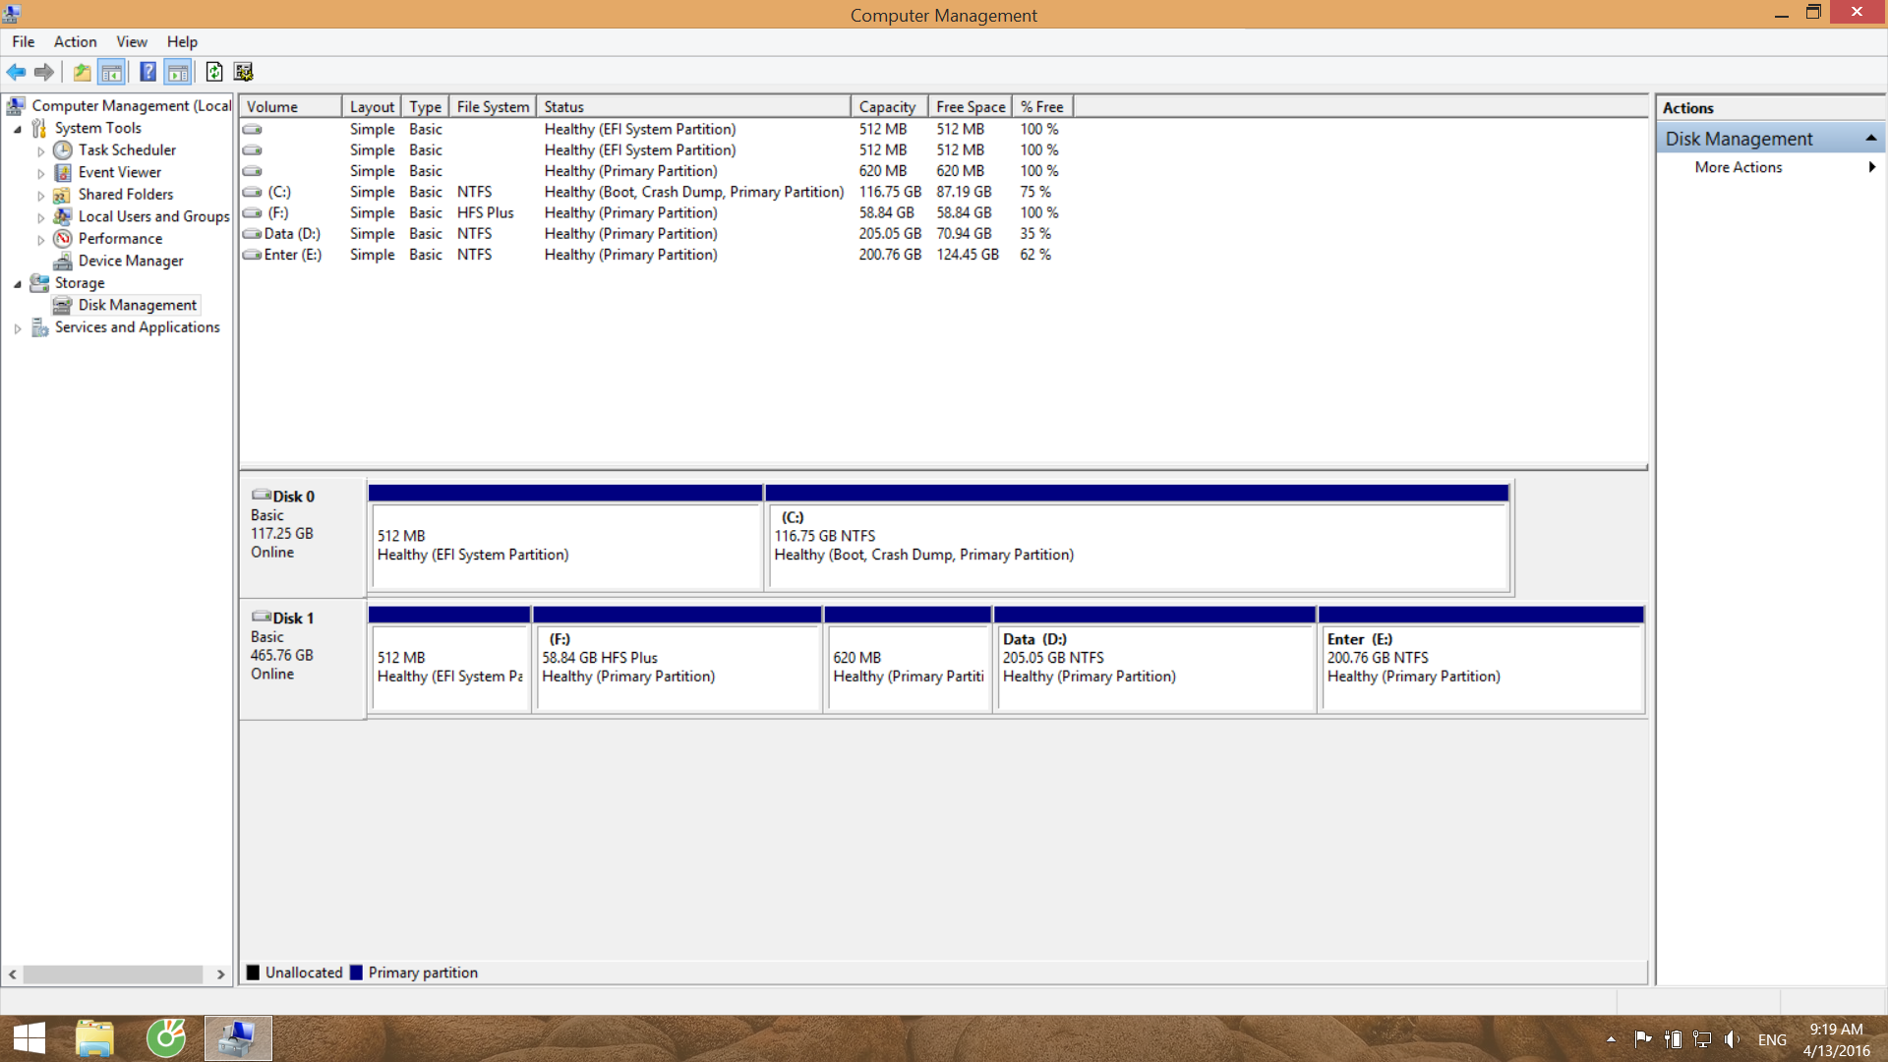Toggle the Show/Hide Action Pane button
1888x1062 pixels.
pyautogui.click(x=178, y=72)
